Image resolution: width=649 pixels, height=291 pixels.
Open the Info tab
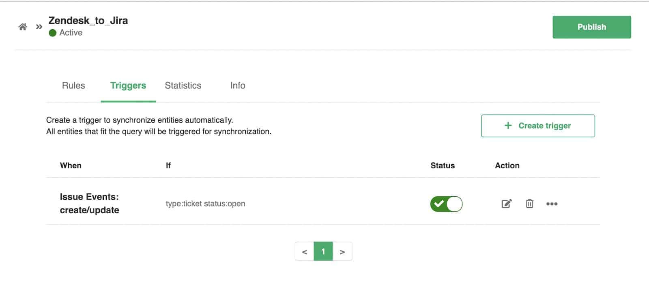point(237,85)
